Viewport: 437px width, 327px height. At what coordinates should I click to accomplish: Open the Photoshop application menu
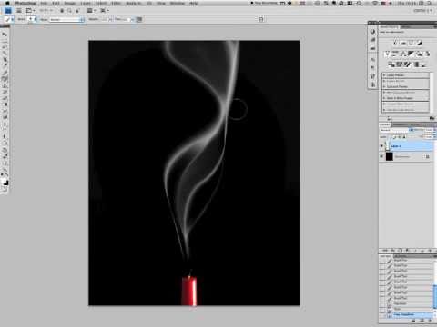click(25, 4)
